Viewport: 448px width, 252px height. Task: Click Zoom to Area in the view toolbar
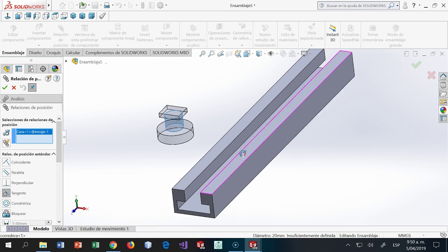(211, 54)
